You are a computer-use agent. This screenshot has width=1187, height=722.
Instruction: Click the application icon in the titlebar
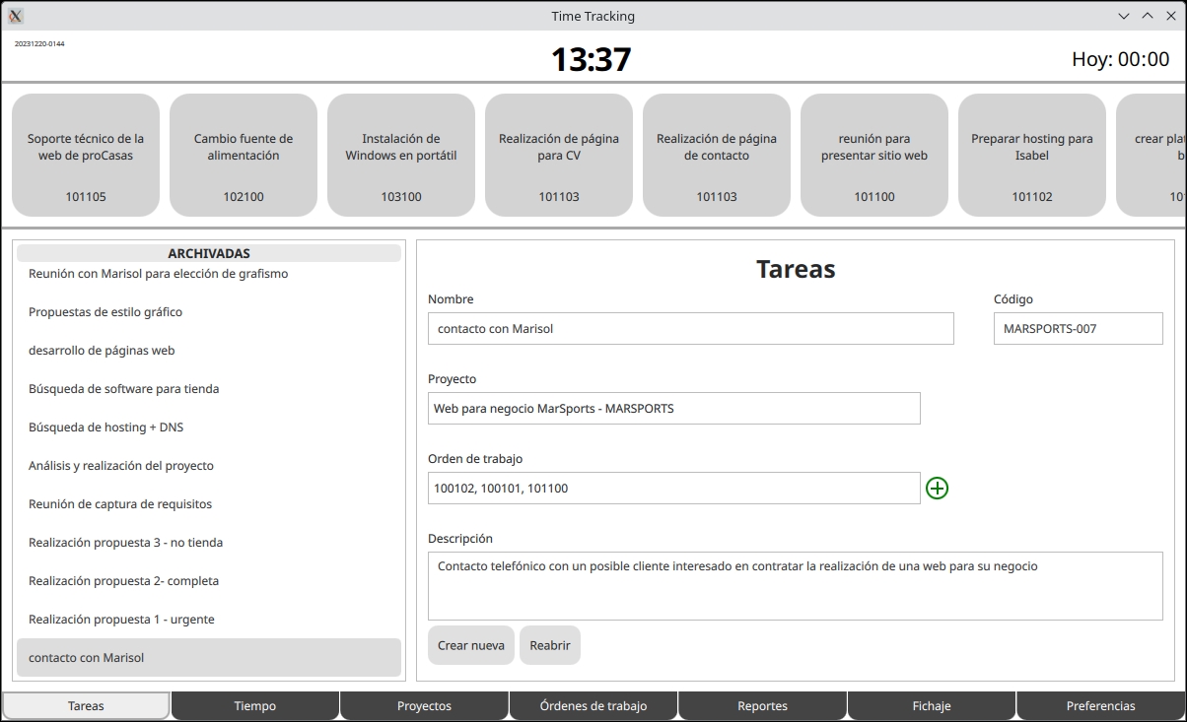(x=14, y=15)
